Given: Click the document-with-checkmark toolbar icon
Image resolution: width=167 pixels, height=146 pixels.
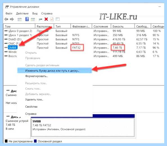Looking at the screenshot, I should pyautogui.click(x=52, y=19).
